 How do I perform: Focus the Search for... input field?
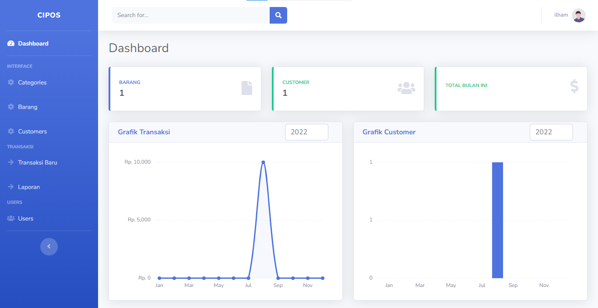191,15
